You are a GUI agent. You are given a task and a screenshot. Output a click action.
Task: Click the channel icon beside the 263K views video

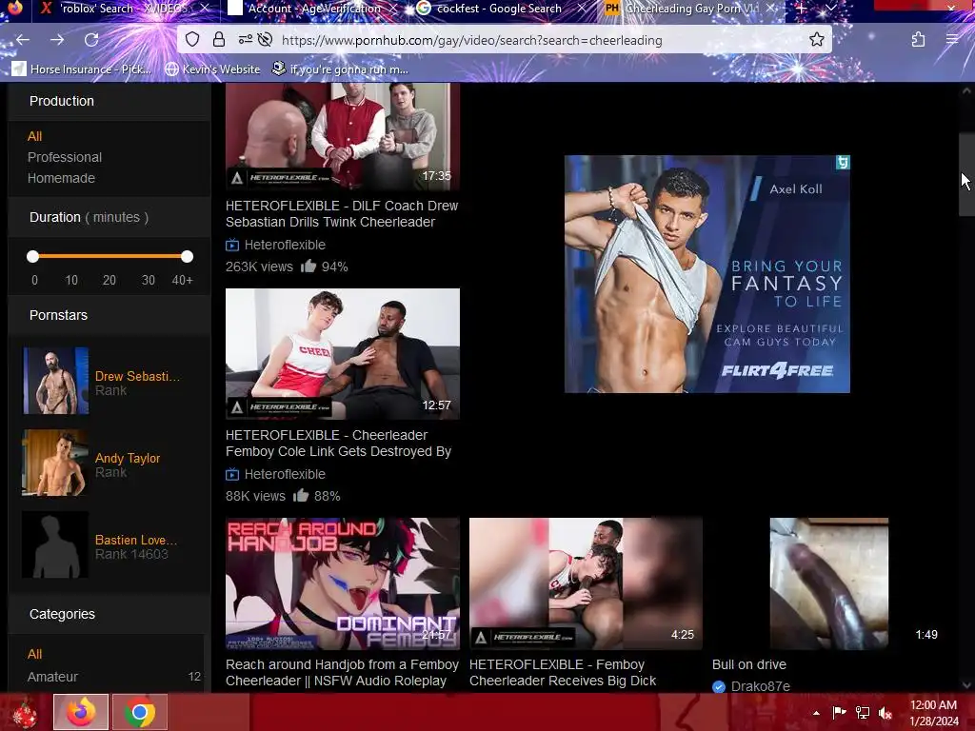(232, 245)
